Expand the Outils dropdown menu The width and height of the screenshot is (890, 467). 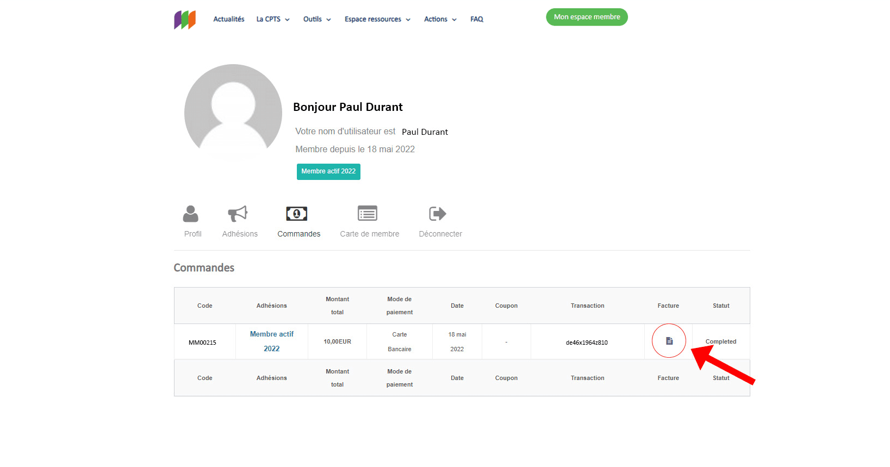click(x=317, y=19)
